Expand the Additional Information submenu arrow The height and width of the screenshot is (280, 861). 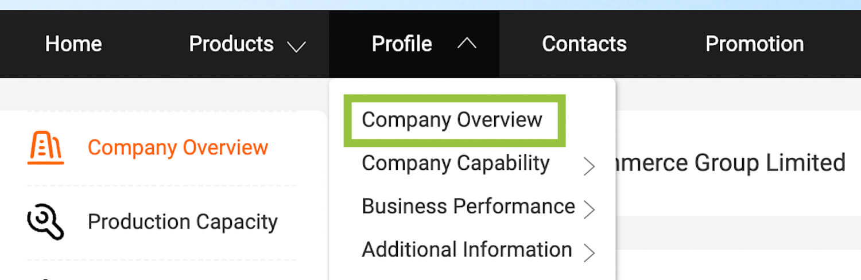point(588,252)
